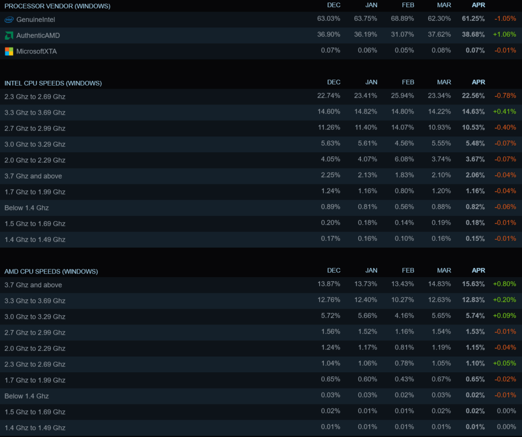Select Intel 2.3 Ghz to 2.69 Ghz row
Screen dimensions: 522x437
point(261,97)
